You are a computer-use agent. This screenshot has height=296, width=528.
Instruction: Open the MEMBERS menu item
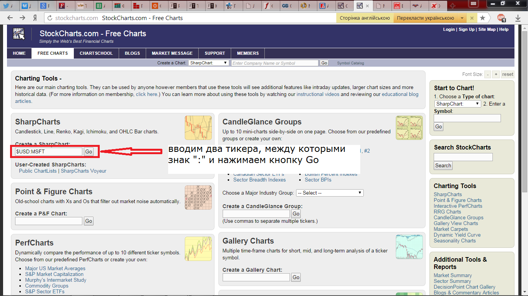point(248,53)
